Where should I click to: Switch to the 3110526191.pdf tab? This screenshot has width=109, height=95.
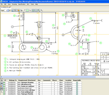click(6, 7)
